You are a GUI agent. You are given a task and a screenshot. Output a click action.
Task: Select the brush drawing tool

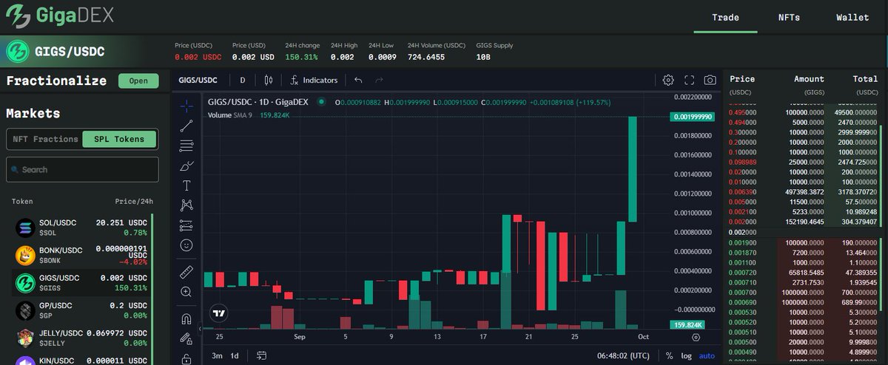click(186, 166)
